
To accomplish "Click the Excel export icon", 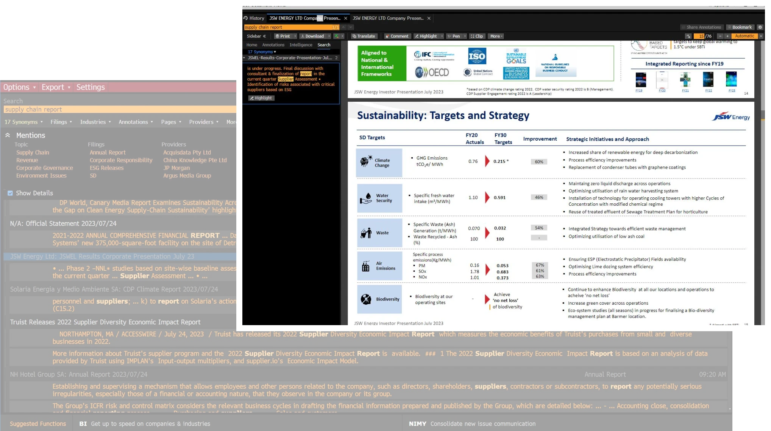I will tap(336, 36).
